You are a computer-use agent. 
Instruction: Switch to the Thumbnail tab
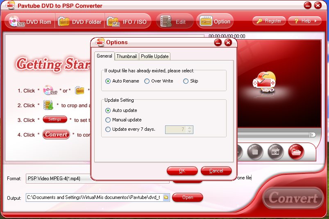127,56
